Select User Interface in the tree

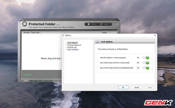tap(73, 50)
